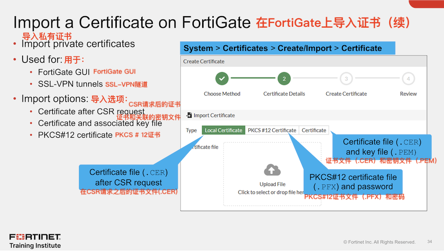Click the 'Certificate file (.CER) after CSR request' callout

[129, 177]
